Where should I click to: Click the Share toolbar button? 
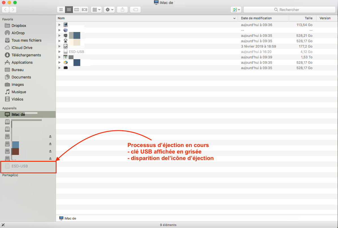pyautogui.click(x=122, y=10)
